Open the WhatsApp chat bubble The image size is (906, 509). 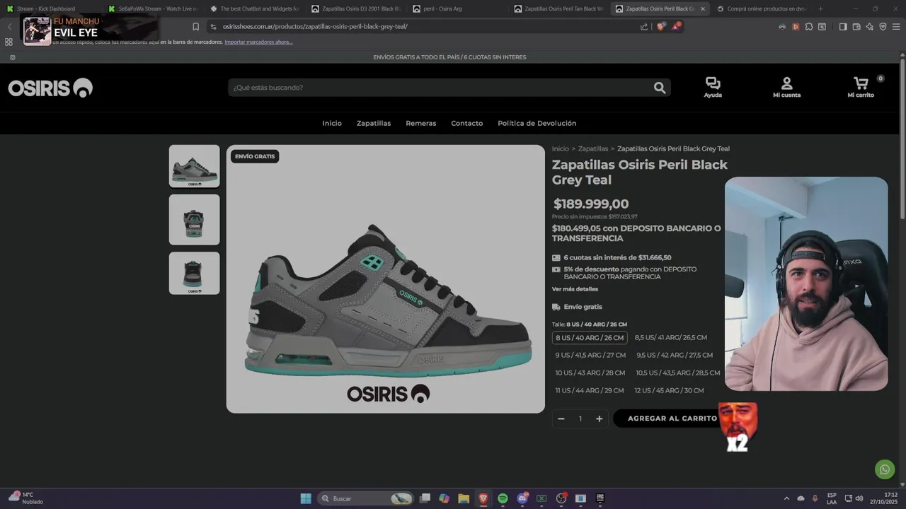(884, 469)
